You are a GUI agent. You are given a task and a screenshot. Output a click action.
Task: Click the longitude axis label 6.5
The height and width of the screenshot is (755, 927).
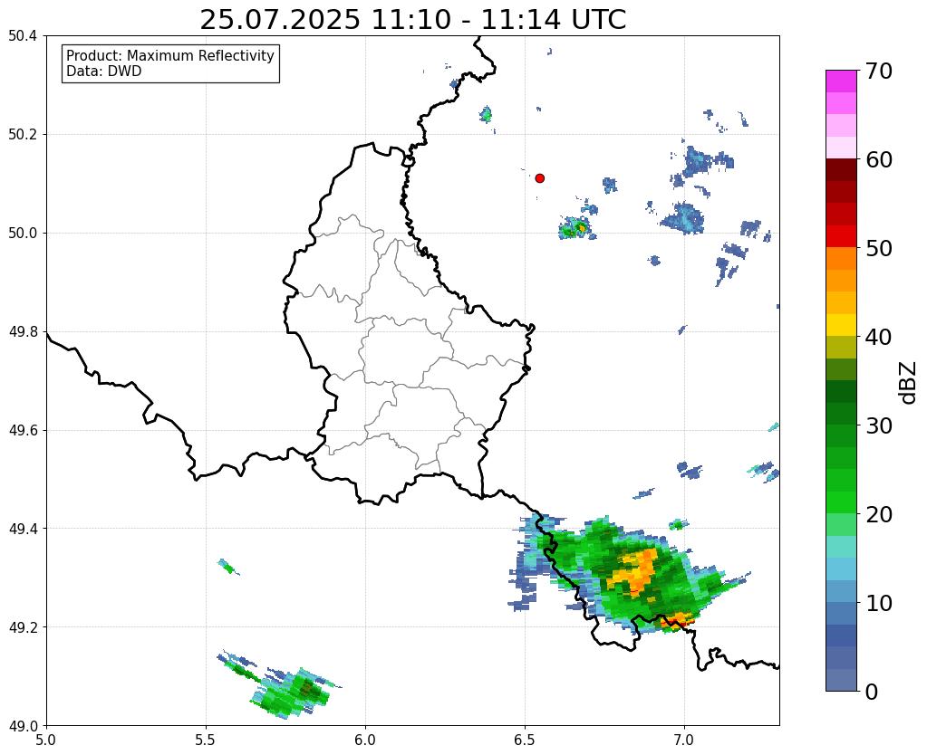pos(525,740)
